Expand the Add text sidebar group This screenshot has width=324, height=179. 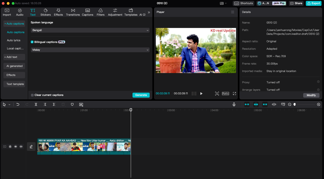(x=14, y=57)
